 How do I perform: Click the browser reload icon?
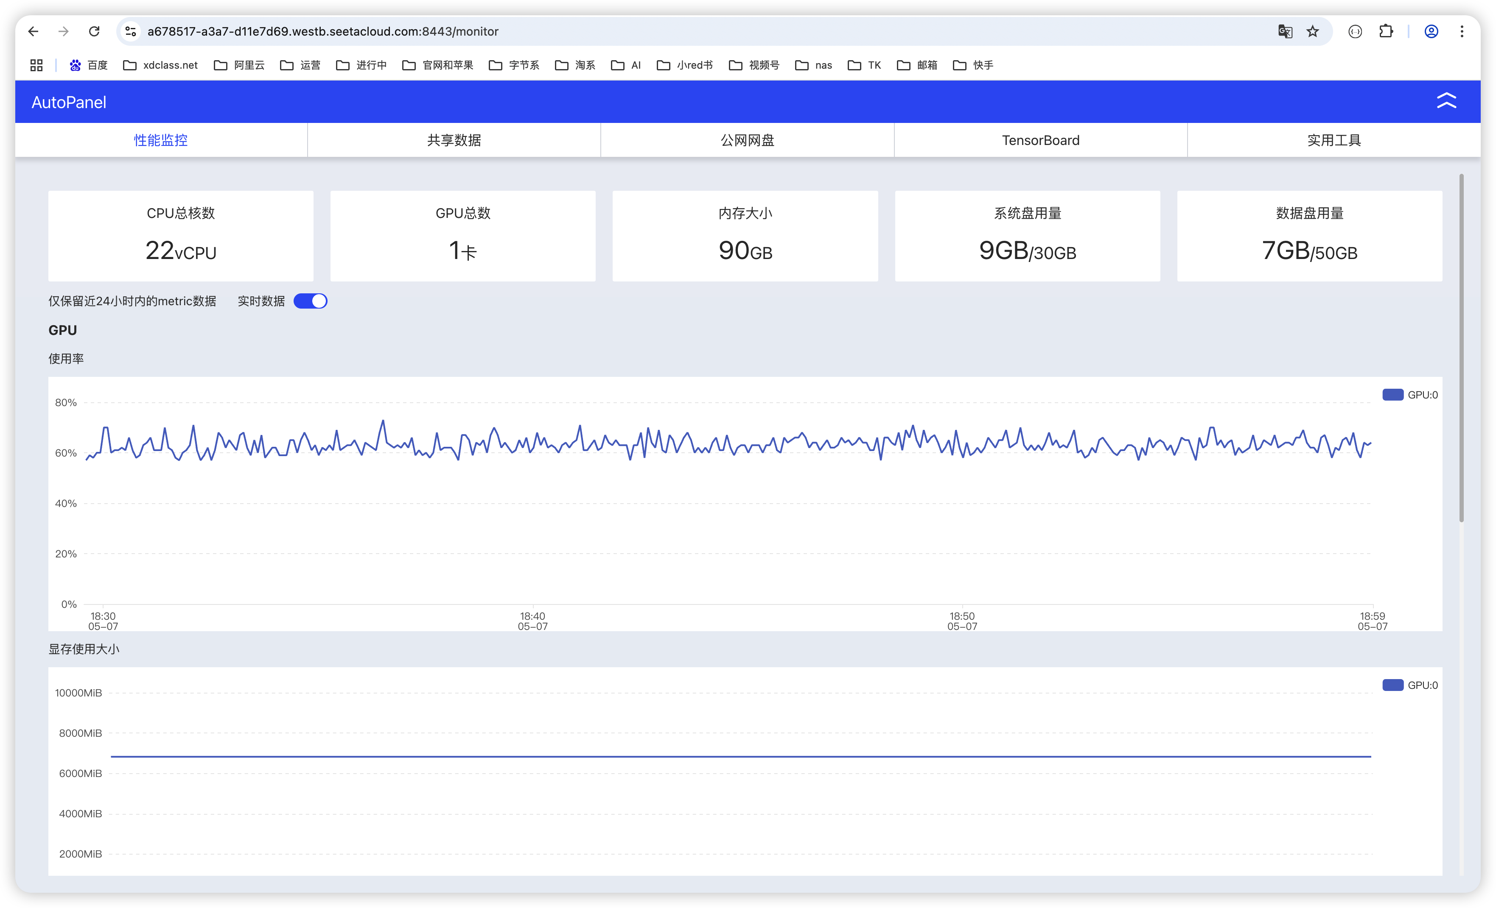(x=94, y=31)
